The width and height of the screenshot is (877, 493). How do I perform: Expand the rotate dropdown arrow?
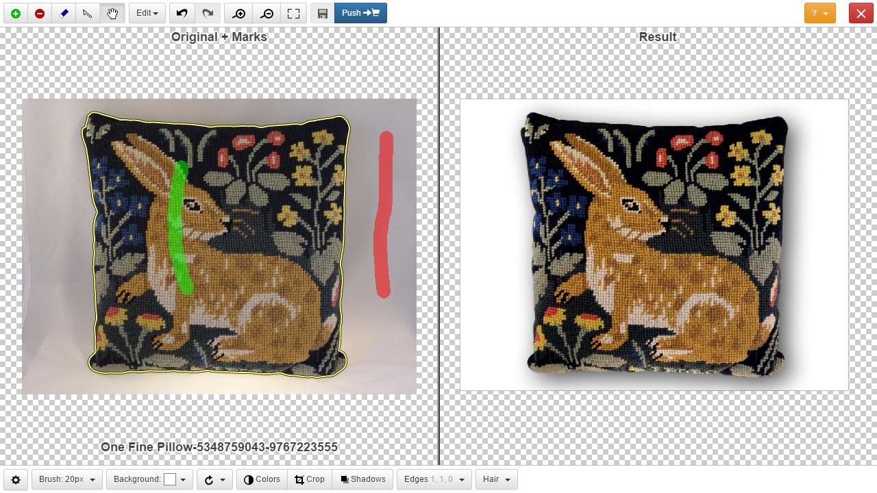[x=223, y=479]
